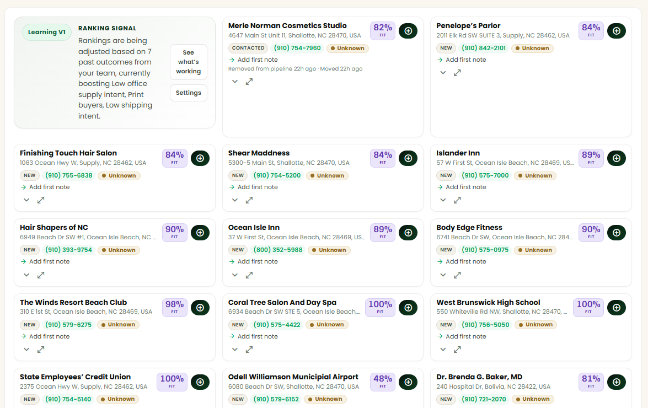The width and height of the screenshot is (648, 408).
Task: Open Penelope's Parlor full view arrow icon
Action: [x=458, y=73]
